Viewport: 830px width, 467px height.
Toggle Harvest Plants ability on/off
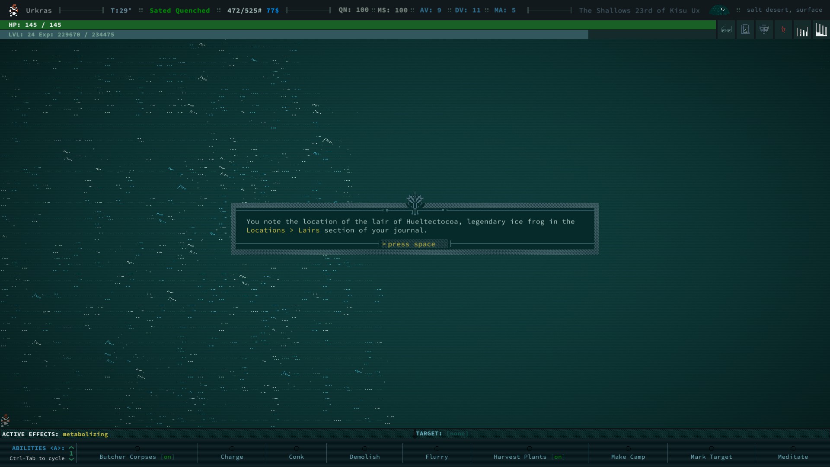point(529,457)
